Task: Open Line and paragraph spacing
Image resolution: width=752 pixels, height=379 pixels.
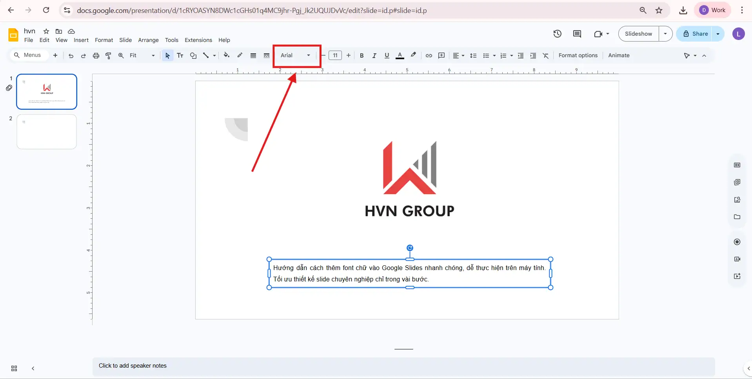Action: click(x=473, y=56)
